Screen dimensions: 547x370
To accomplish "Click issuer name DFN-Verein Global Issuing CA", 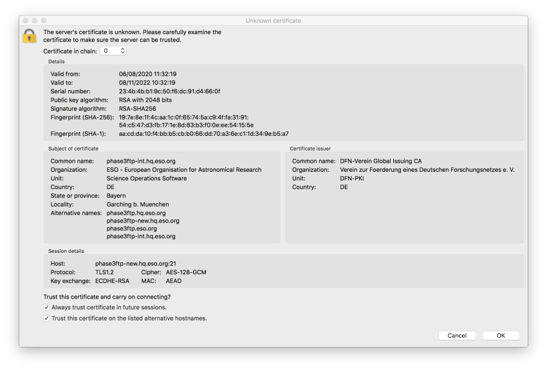I will point(380,161).
